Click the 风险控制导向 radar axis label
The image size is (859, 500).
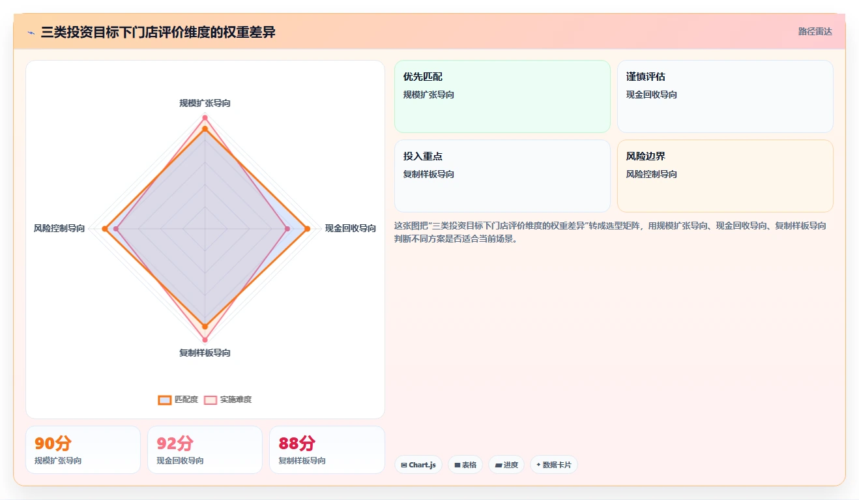click(59, 228)
